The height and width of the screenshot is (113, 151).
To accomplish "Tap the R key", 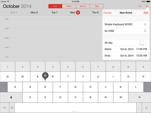I will click(x=53, y=77).
